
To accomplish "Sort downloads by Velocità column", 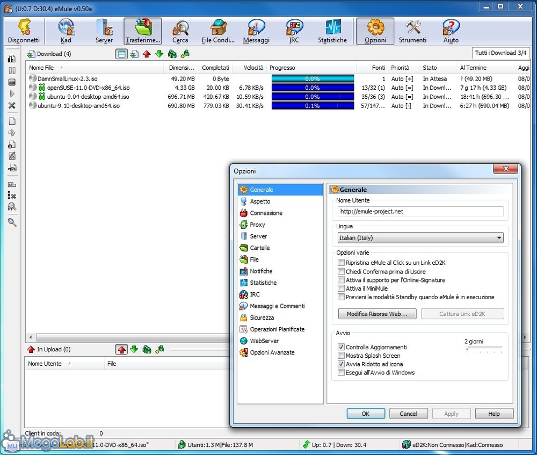I will [249, 68].
